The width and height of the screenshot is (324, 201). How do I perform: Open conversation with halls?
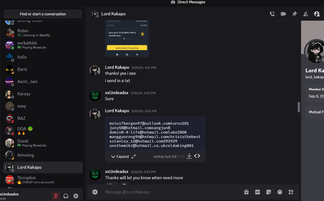pyautogui.click(x=43, y=57)
